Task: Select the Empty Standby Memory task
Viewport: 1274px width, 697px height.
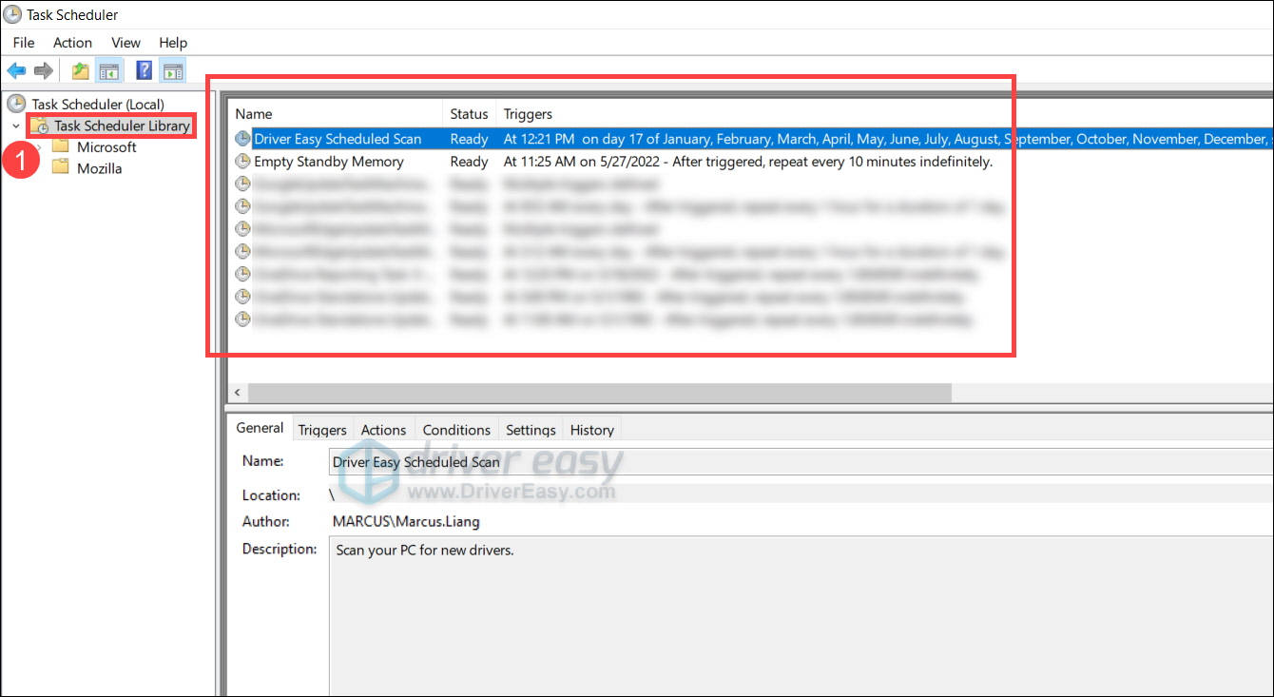Action: (328, 162)
